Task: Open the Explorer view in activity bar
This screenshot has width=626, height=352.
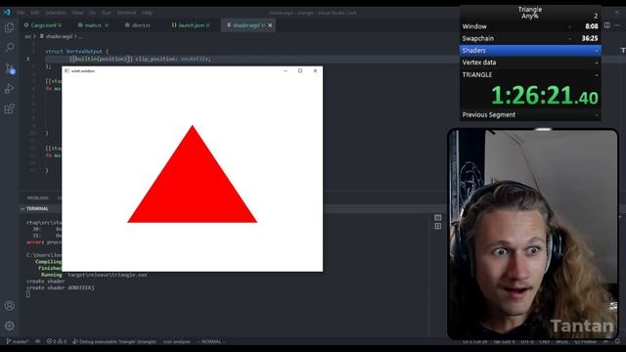Action: [9, 27]
